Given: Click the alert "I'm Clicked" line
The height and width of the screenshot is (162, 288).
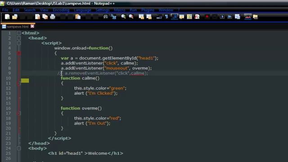Looking at the screenshot, I should click(96, 93).
